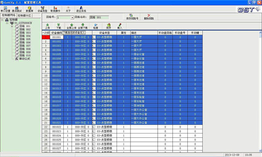Click the 载入 load icon
The height and width of the screenshot is (157, 262).
click(120, 26)
